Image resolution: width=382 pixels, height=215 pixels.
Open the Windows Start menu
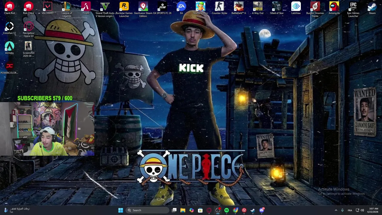[121, 210]
